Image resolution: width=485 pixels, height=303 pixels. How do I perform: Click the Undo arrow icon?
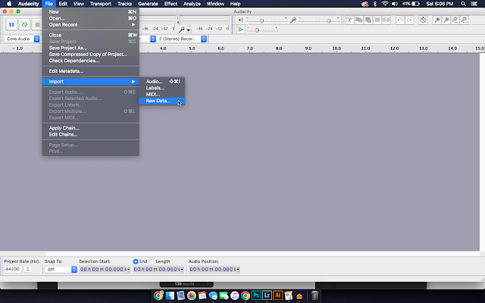tap(400, 20)
